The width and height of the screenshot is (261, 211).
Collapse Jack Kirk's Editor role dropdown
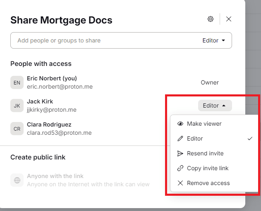(x=215, y=105)
